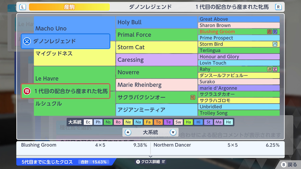This screenshot has width=301, height=169.
Task: Click the 父 sire icon
Action: coord(27,41)
